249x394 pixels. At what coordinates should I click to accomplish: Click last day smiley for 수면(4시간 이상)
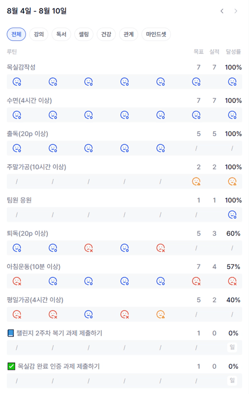click(232, 115)
